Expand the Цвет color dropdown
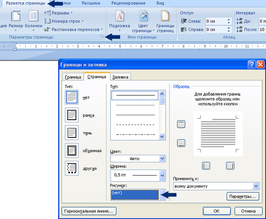 (x=162, y=158)
